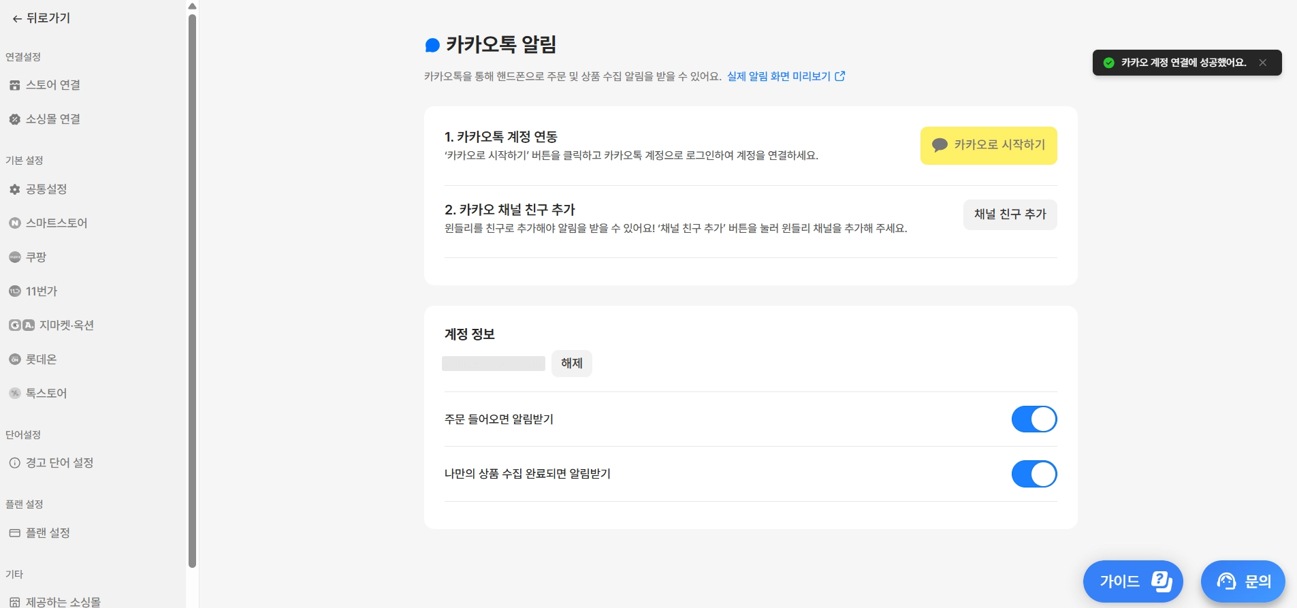Screen dimensions: 1297x608
Task: Click the blue chat bubble beside 카카오톡 알림
Action: click(432, 46)
